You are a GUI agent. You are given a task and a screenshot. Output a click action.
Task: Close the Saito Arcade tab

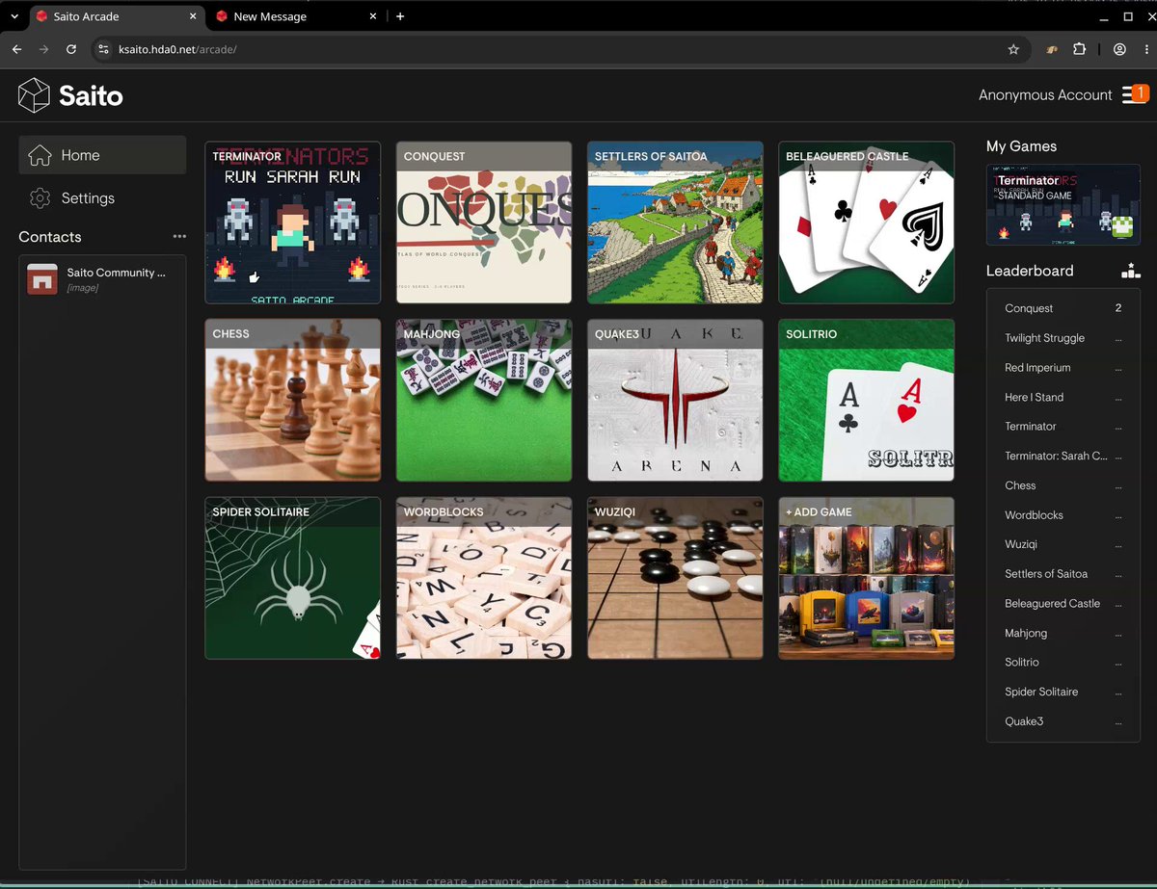pyautogui.click(x=192, y=16)
